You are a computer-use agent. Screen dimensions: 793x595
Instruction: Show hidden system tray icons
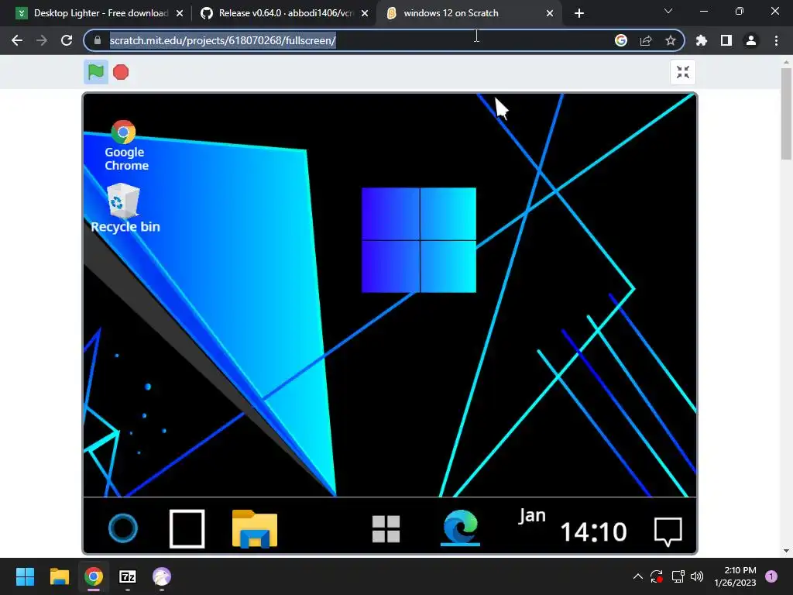[x=638, y=576]
